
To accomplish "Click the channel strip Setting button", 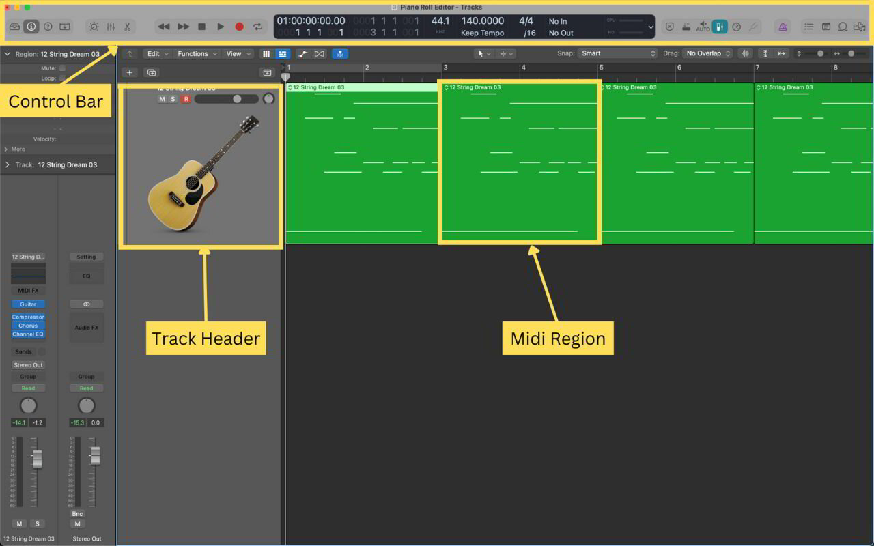I will pyautogui.click(x=86, y=257).
